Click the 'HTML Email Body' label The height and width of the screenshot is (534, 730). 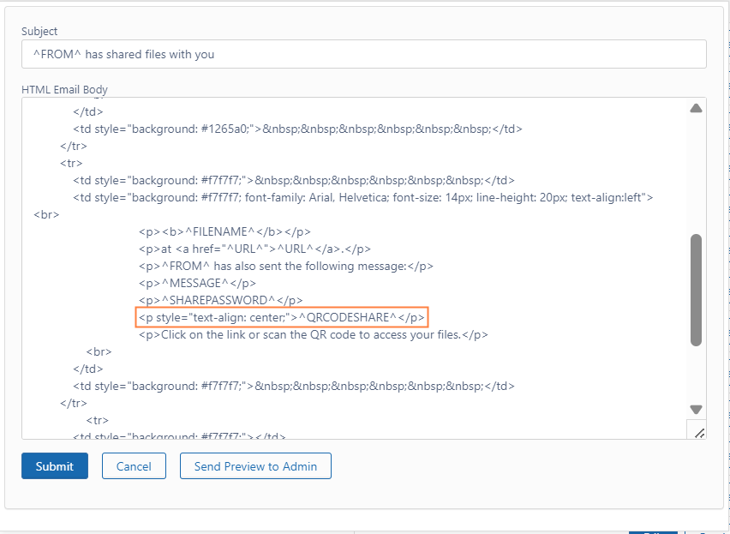65,89
